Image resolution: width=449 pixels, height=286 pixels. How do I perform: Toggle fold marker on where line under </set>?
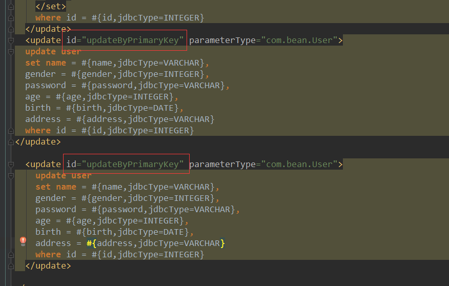11,18
